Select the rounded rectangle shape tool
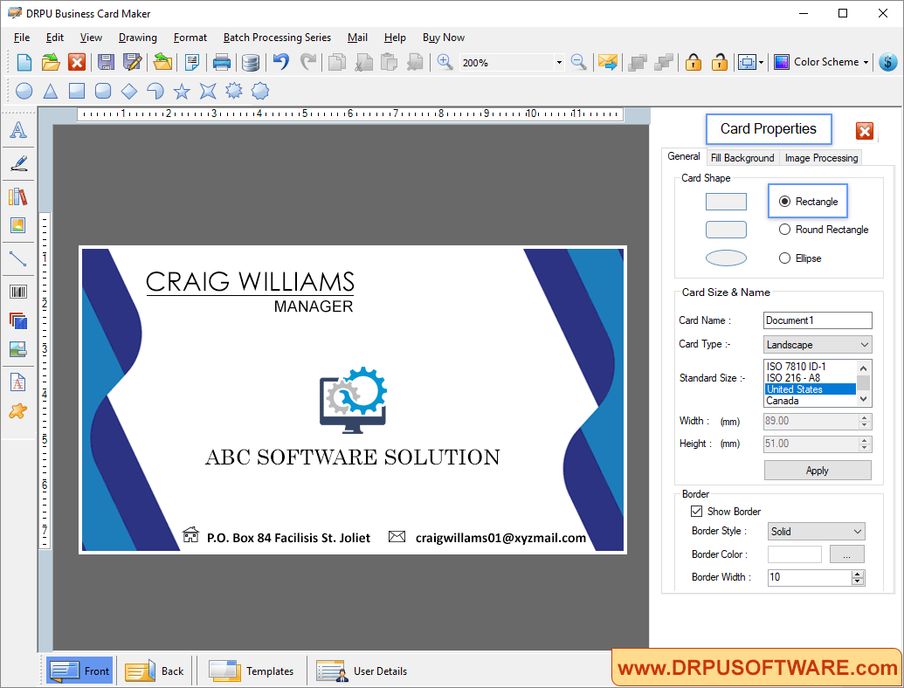 [102, 91]
